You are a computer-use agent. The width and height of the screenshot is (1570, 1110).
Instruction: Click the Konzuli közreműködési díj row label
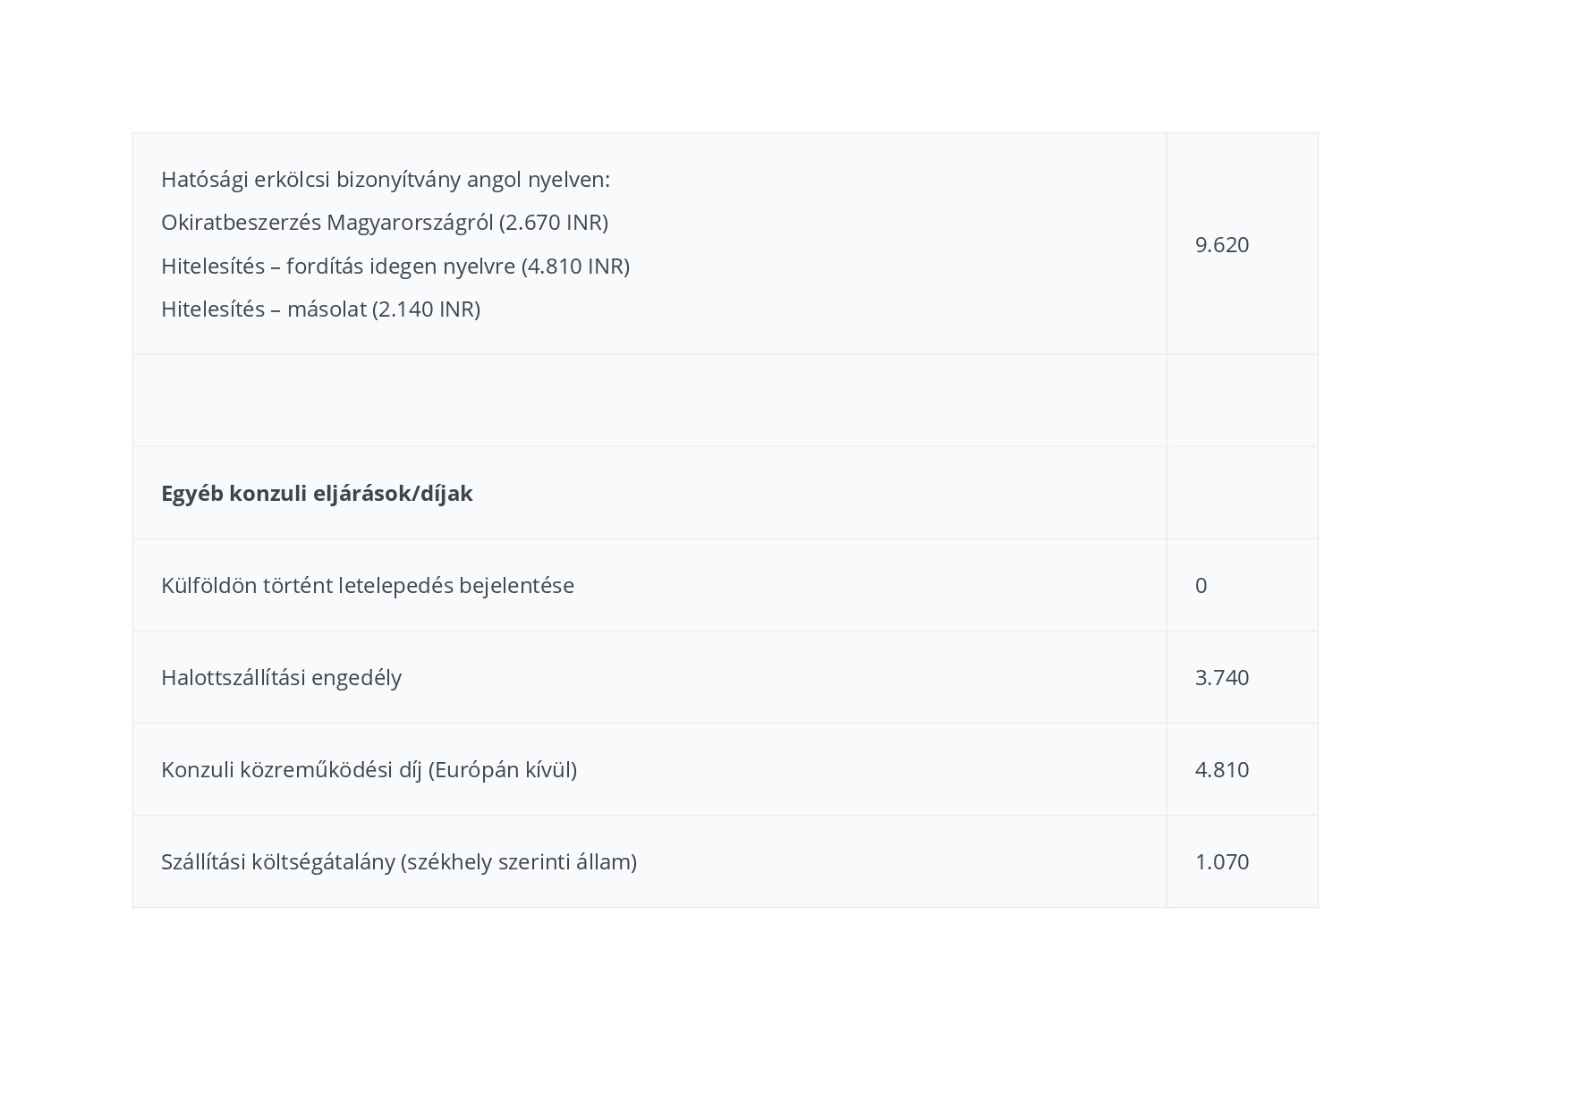tap(369, 769)
